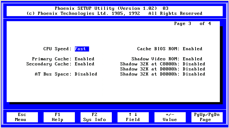Toggle the AT Bus Space Disabled value

click(x=86, y=74)
